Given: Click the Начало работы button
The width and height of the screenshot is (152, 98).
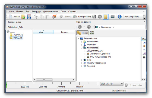Looking at the screenshot, I should click(x=132, y=17).
